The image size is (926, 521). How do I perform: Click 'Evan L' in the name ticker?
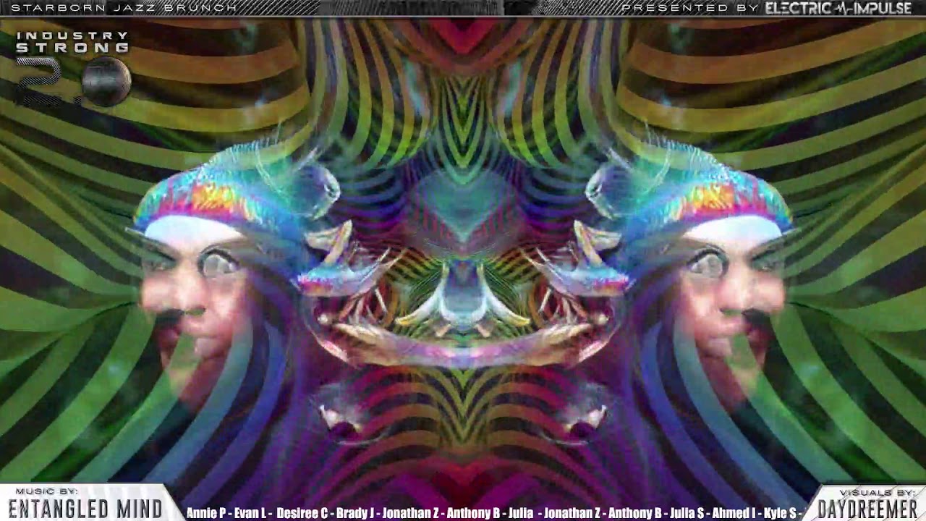point(250,513)
